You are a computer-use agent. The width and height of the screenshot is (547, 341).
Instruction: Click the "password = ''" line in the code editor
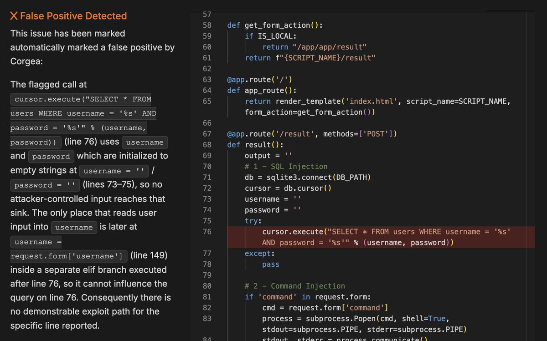tap(273, 210)
